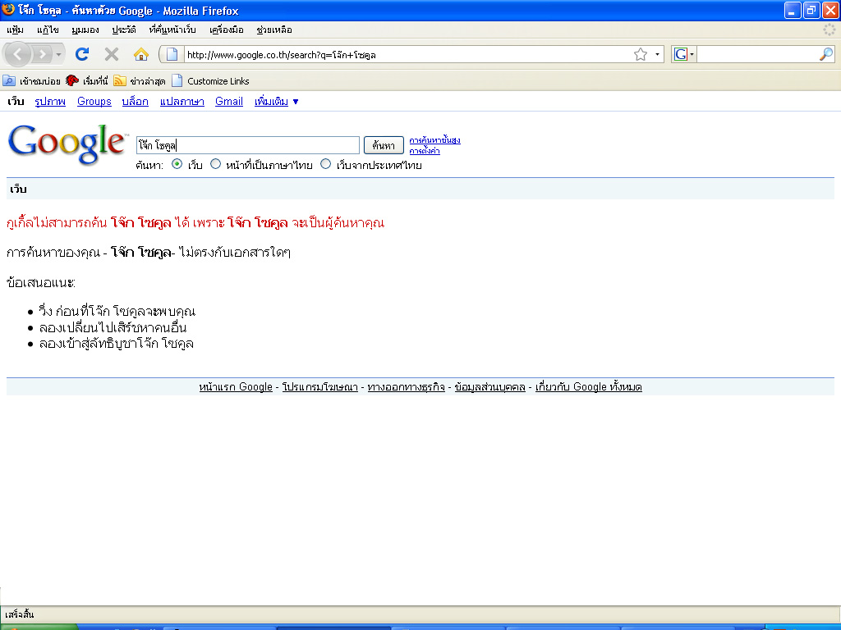The image size is (841, 630).
Task: Open the ช่วยเหลือ menu
Action: [274, 30]
